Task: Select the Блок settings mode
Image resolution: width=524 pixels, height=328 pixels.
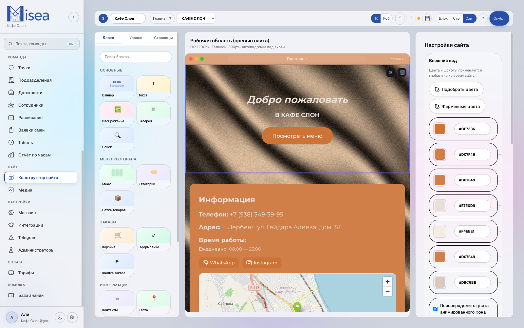Action: pyautogui.click(x=443, y=18)
